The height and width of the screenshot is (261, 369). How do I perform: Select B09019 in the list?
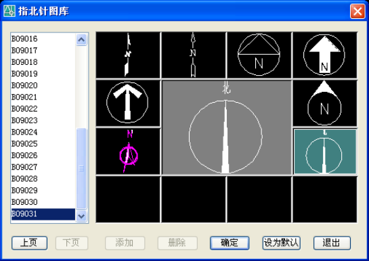click(43, 74)
